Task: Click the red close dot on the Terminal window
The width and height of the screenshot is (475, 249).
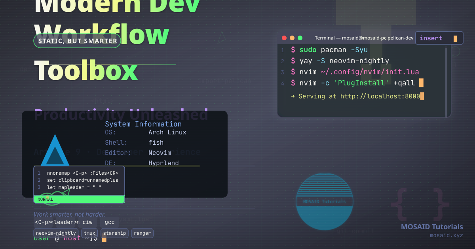Action: click(284, 38)
